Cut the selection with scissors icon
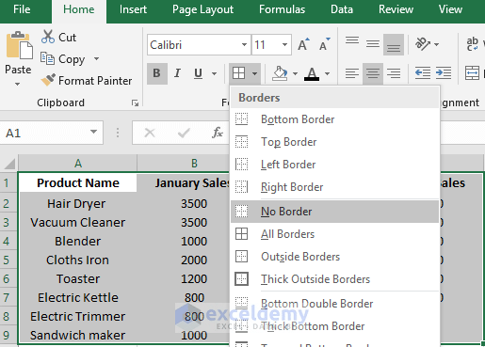The image size is (485, 347). pyautogui.click(x=58, y=38)
